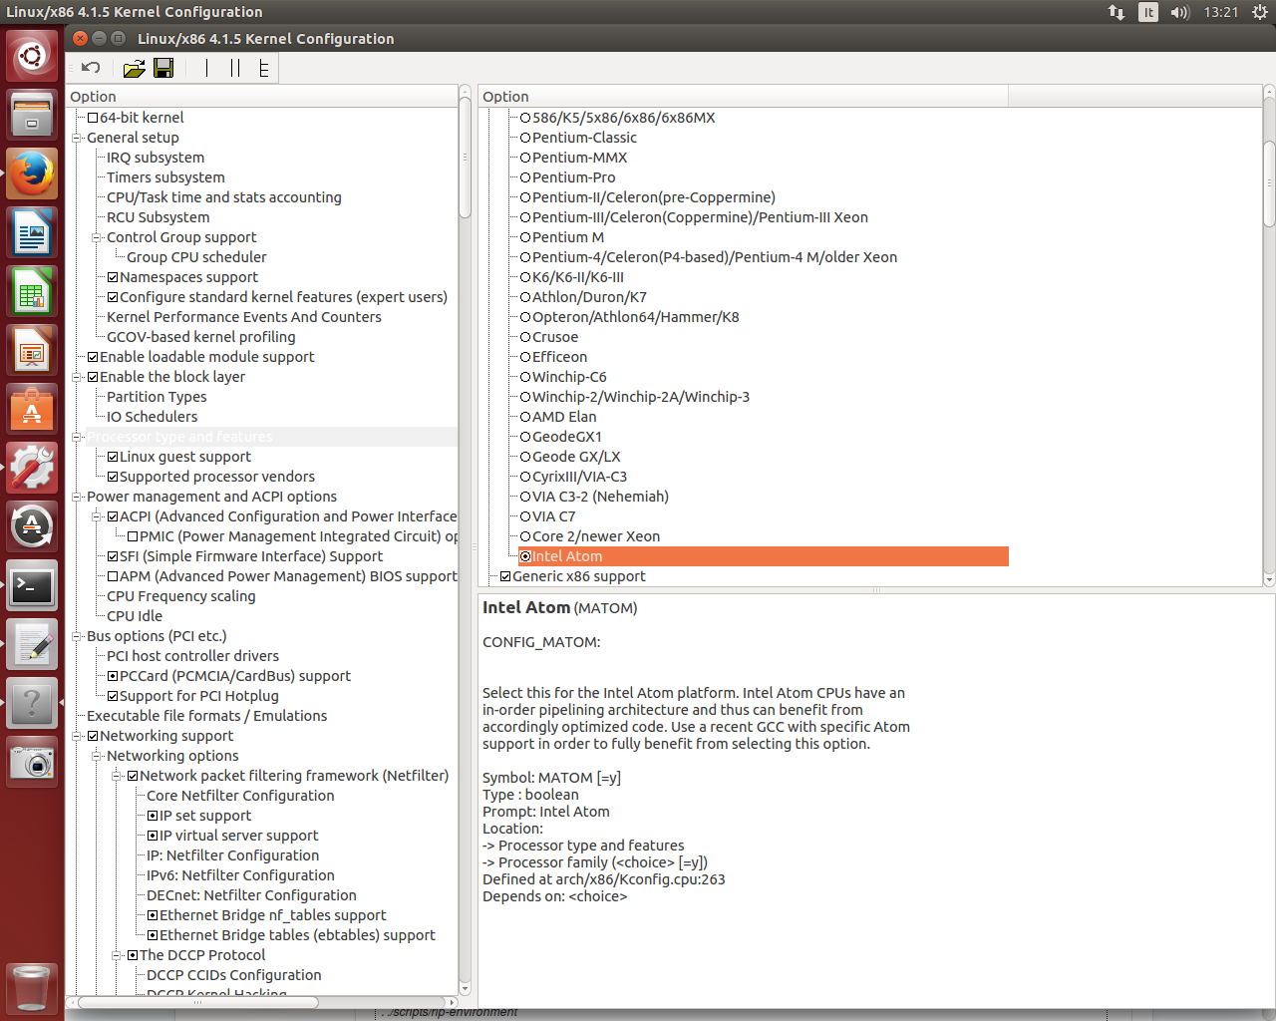Open the Trash in launcher
The width and height of the screenshot is (1276, 1021).
tap(32, 987)
